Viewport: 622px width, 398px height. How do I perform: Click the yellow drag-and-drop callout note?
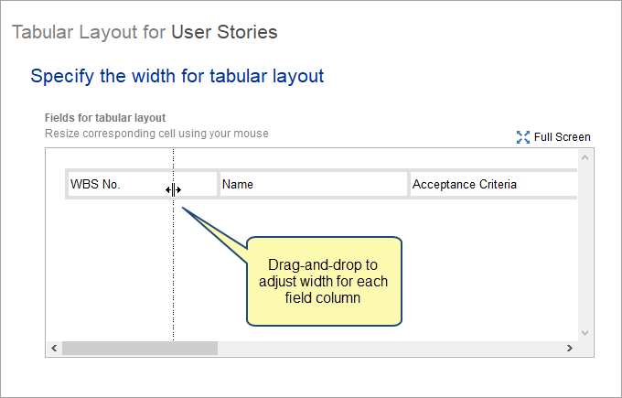324,281
